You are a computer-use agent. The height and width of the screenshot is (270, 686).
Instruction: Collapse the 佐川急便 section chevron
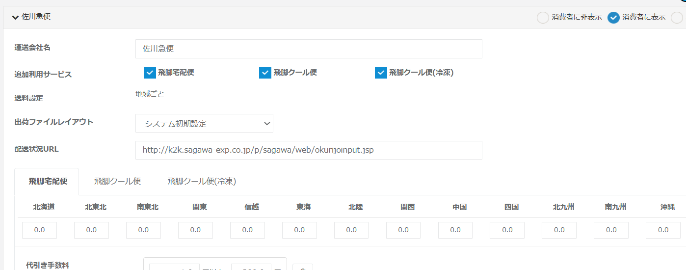(15, 17)
